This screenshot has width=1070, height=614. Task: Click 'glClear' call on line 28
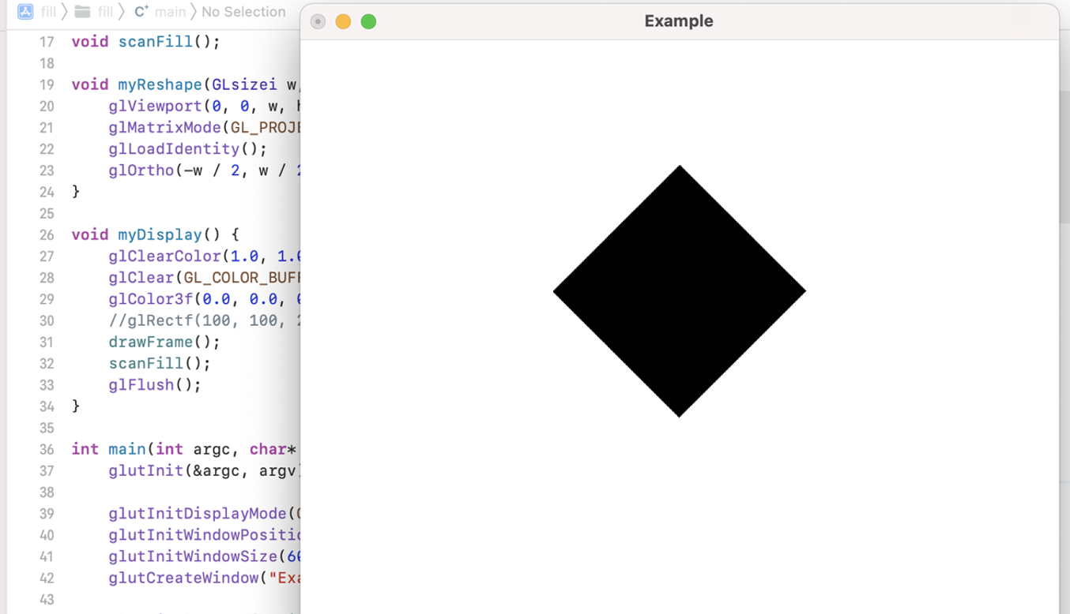141,278
